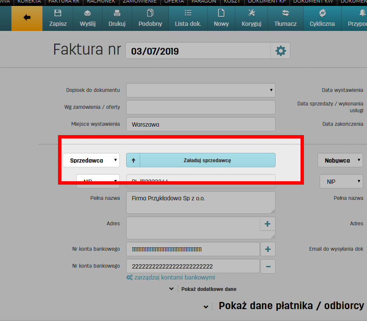The width and height of the screenshot is (367, 321).
Task: Open invoice number settings gear icon
Action: (x=281, y=50)
